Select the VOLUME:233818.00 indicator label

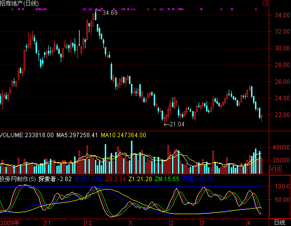click(27, 135)
